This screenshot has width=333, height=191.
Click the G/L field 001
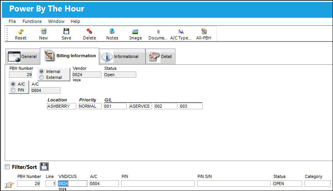pyautogui.click(x=115, y=106)
